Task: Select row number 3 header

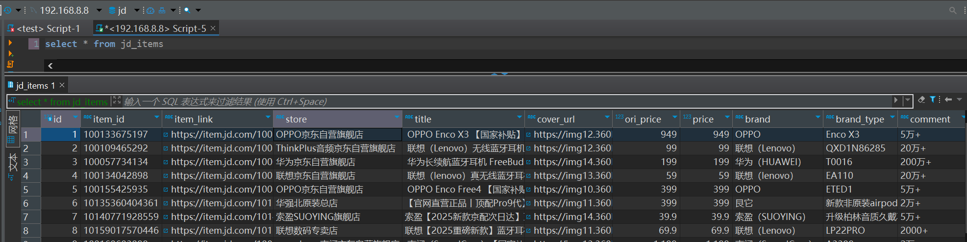Action: [30, 162]
